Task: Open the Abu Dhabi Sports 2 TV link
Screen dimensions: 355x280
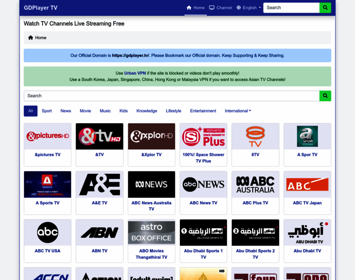Action: pyautogui.click(x=256, y=254)
